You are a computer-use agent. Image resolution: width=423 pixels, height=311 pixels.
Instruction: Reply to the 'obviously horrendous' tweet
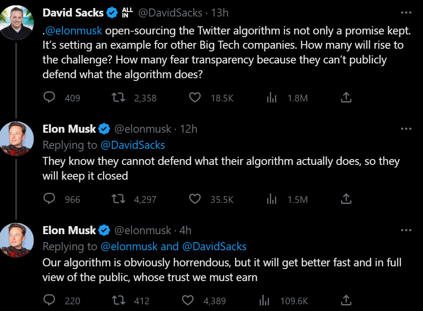(x=50, y=300)
